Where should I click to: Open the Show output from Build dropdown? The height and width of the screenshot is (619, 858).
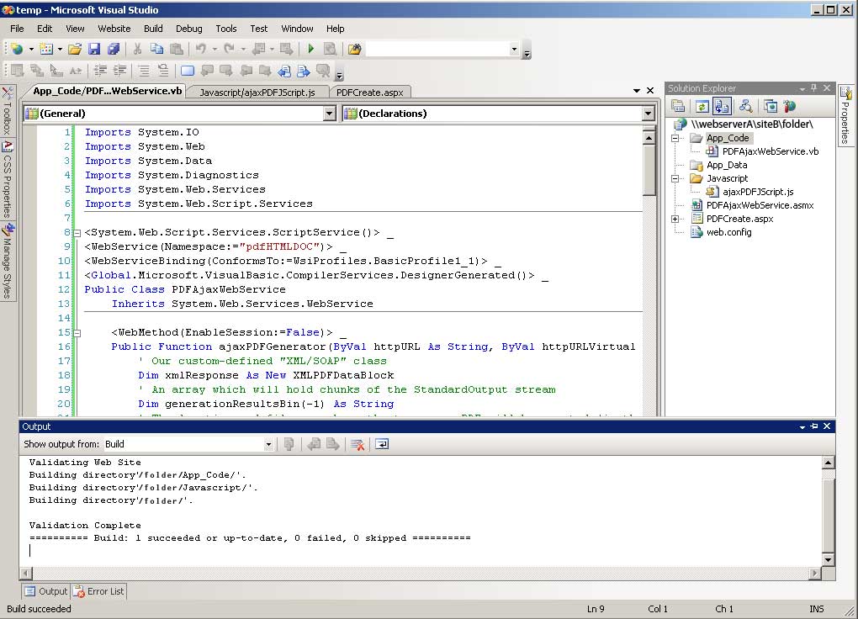(268, 444)
